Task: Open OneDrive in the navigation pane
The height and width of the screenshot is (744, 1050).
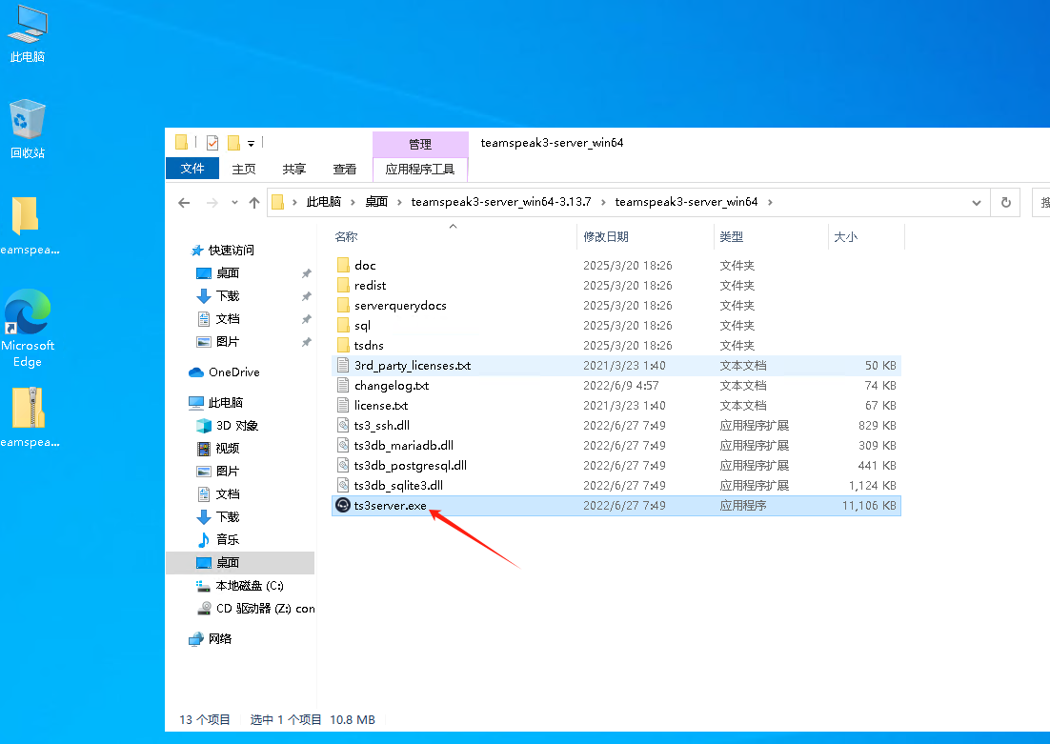Action: (x=233, y=372)
